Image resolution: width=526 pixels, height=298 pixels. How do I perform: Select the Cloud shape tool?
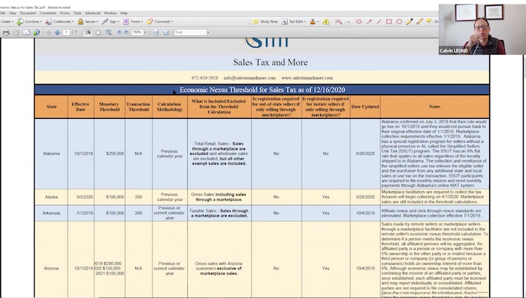(358, 22)
